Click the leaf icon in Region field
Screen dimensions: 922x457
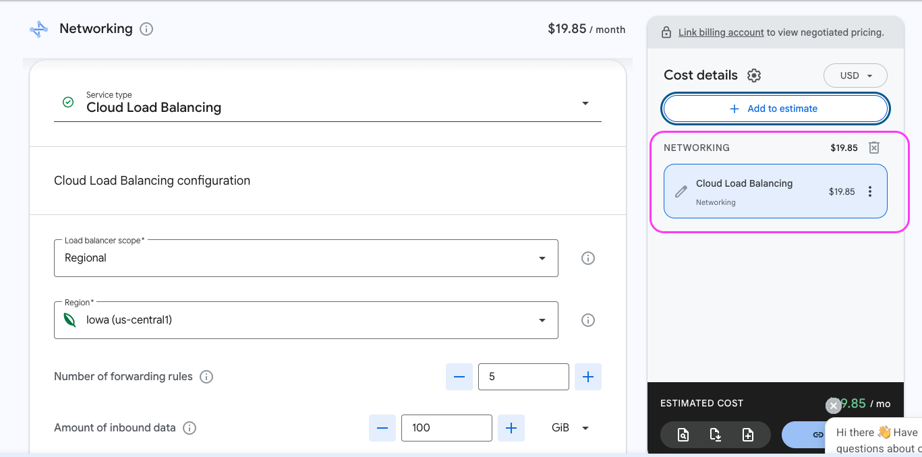(69, 320)
